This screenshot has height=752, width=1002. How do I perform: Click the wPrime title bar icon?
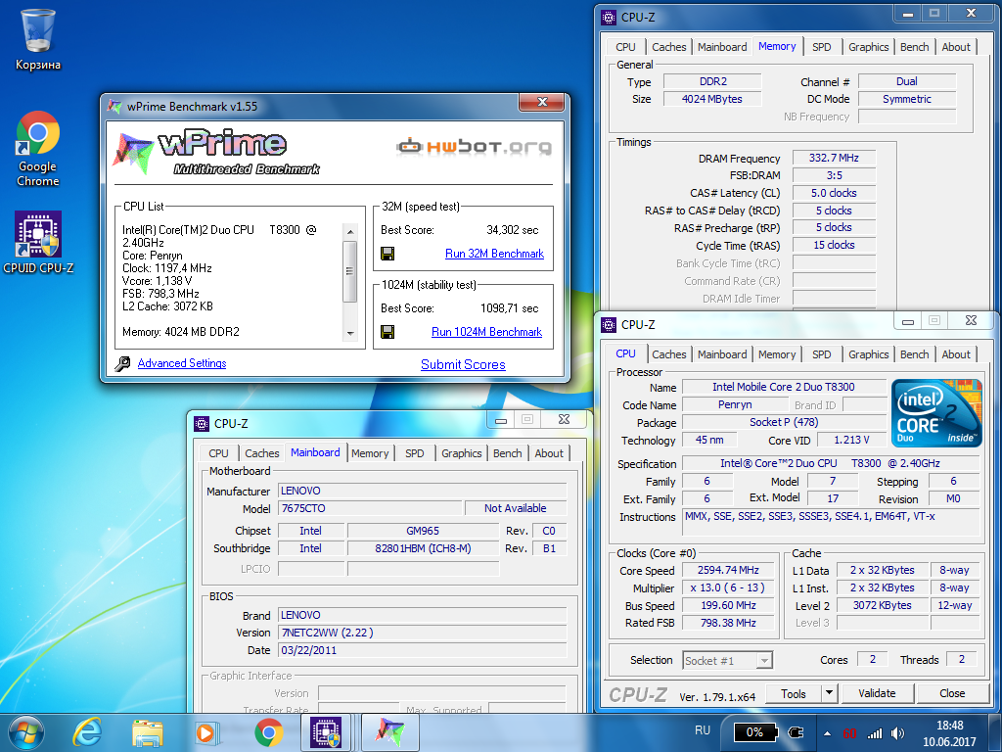[115, 106]
